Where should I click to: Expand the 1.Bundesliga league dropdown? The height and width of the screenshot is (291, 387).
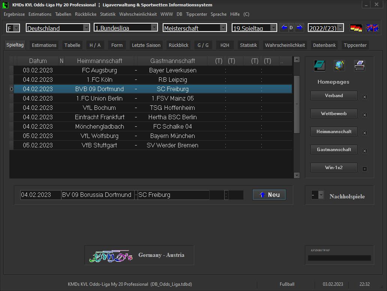pyautogui.click(x=154, y=27)
